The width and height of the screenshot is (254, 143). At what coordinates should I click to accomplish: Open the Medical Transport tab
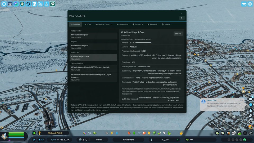pos(104,24)
